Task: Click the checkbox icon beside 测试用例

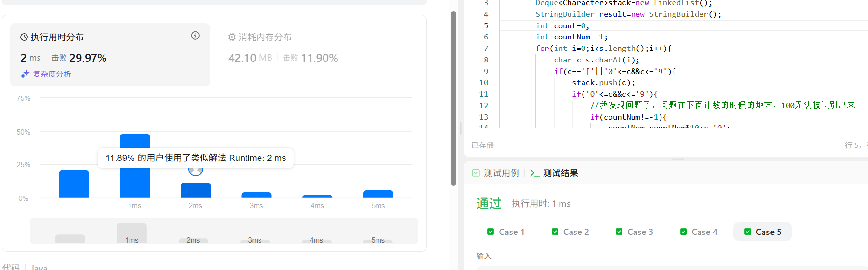Action: point(476,173)
